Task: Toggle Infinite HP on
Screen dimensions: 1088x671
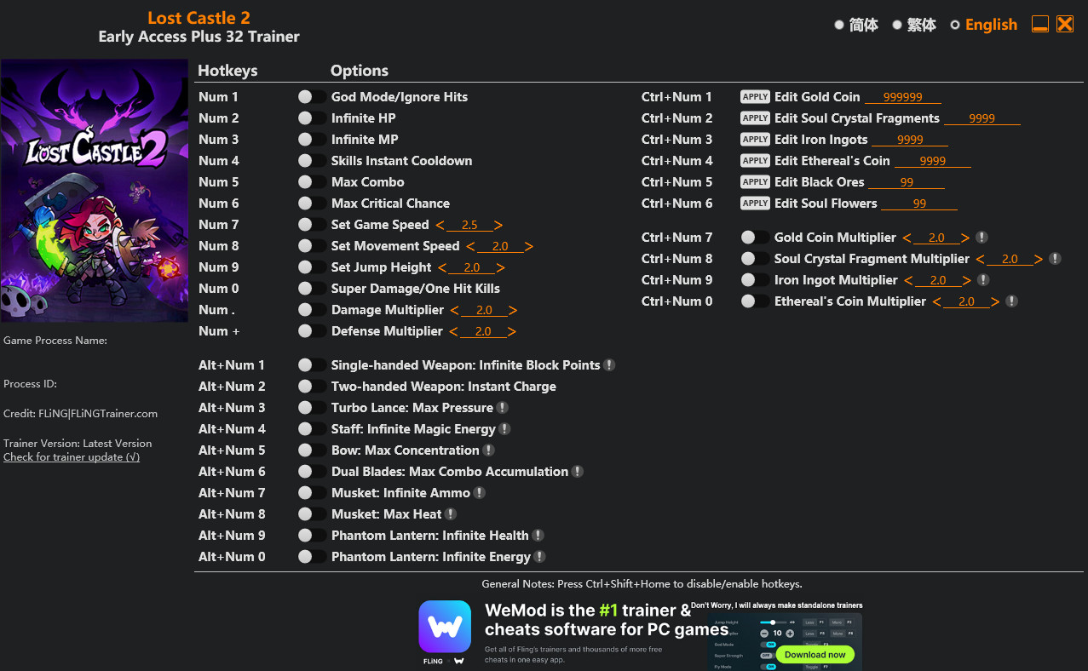Action: point(312,118)
